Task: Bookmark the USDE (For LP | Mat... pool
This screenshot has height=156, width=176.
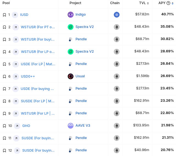Action: pyautogui.click(x=4, y=64)
